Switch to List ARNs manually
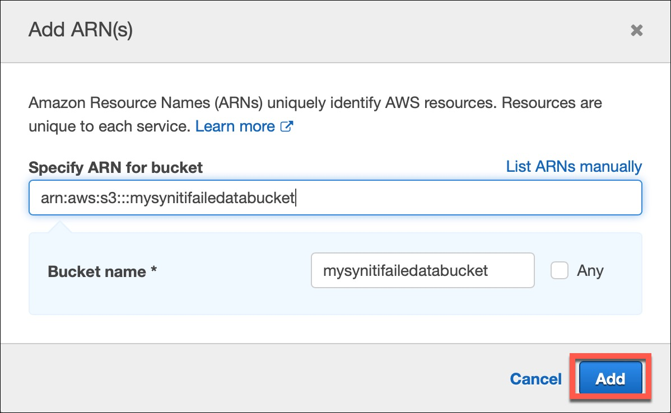This screenshot has height=413, width=671. point(574,166)
